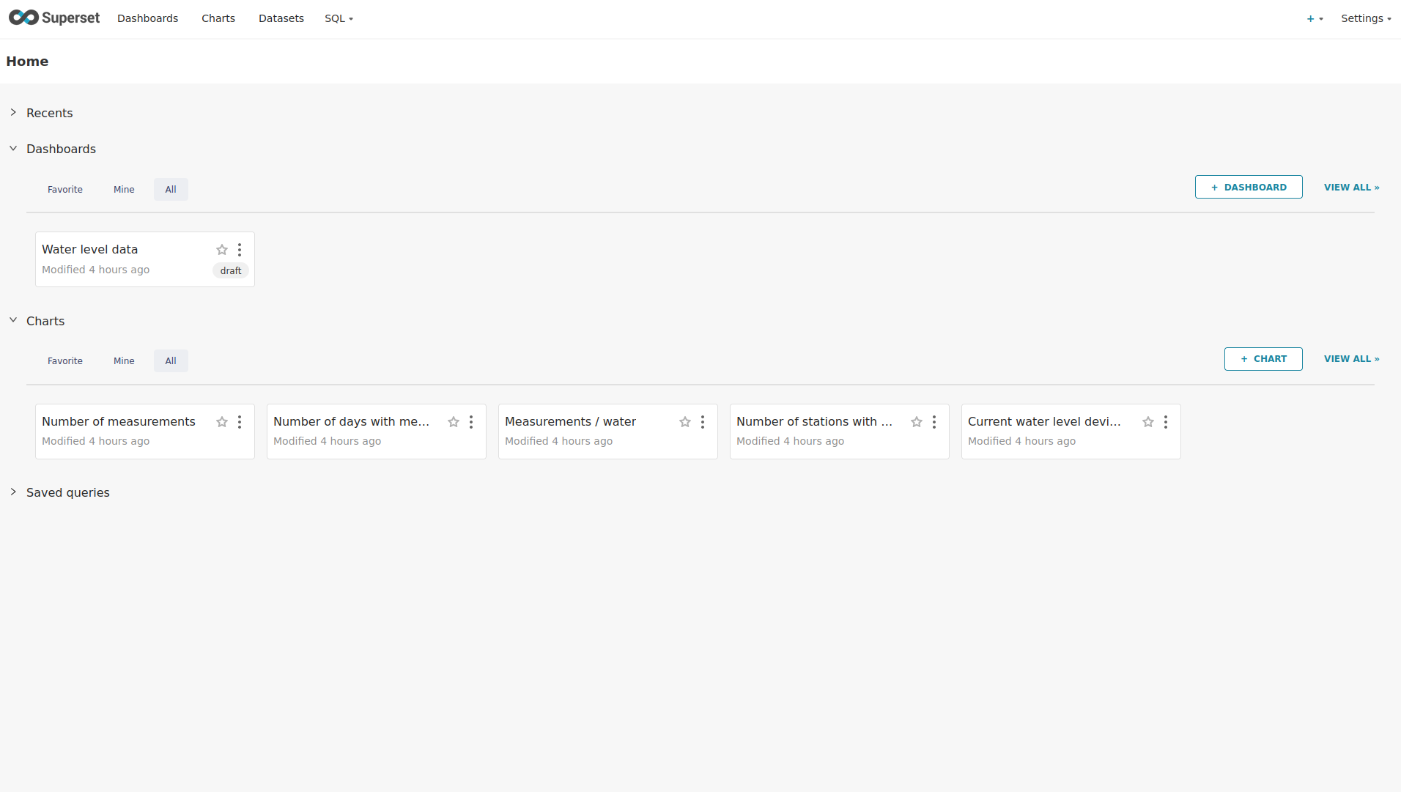Star the Number of measurements chart

pyautogui.click(x=222, y=422)
